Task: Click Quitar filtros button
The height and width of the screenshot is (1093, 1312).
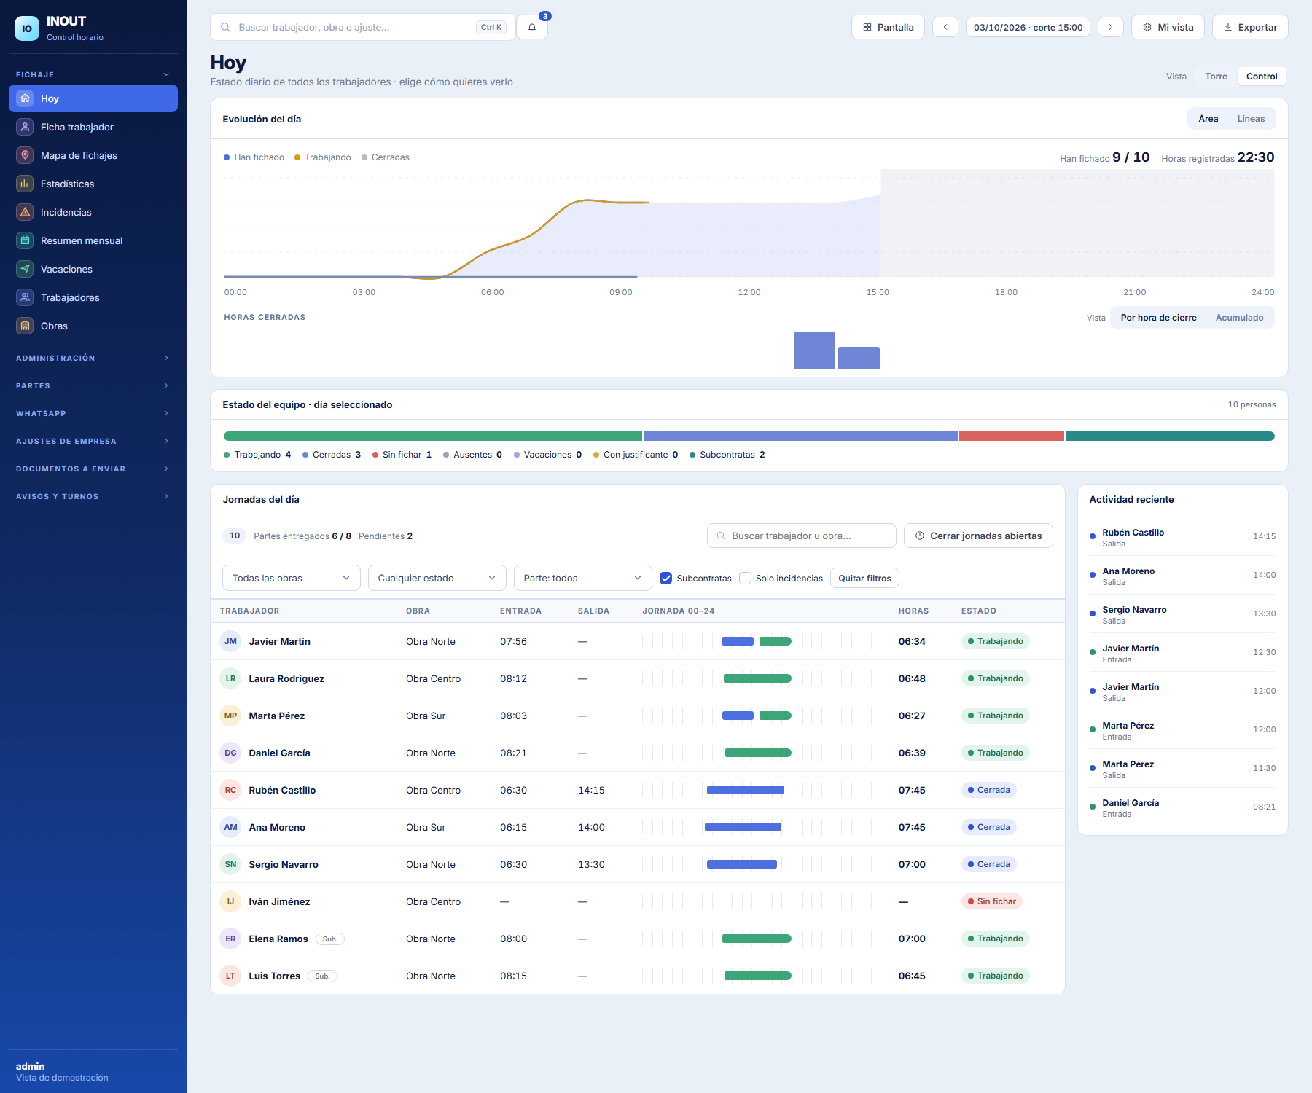Action: click(864, 578)
